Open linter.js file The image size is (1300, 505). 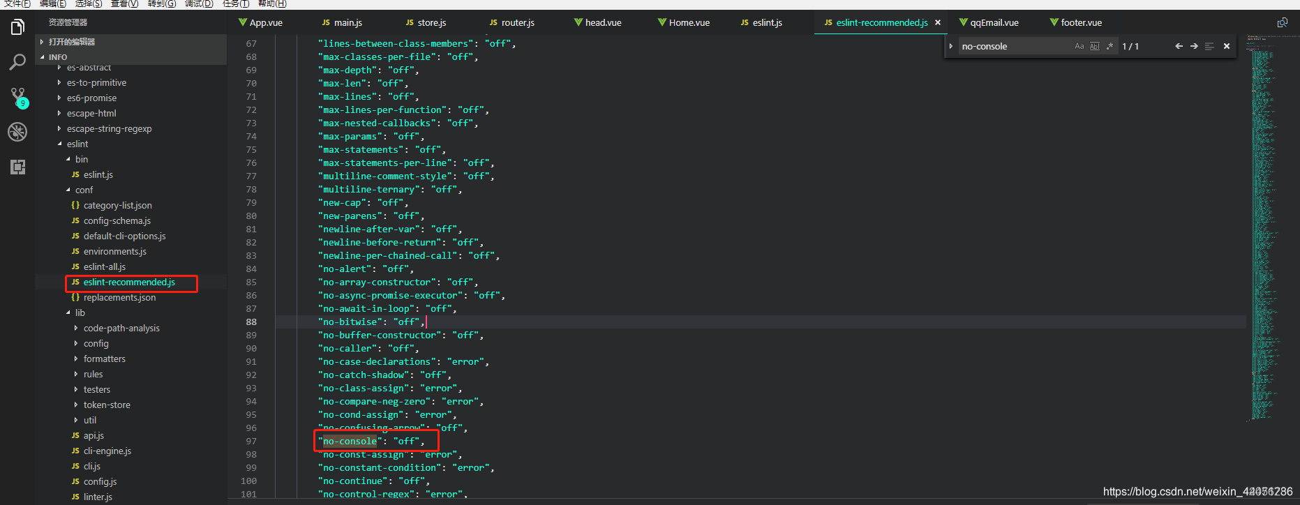98,497
